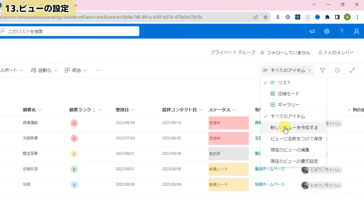The width and height of the screenshot is (364, 204).
Task: Click the three-dot more commands button
Action: click(98, 70)
